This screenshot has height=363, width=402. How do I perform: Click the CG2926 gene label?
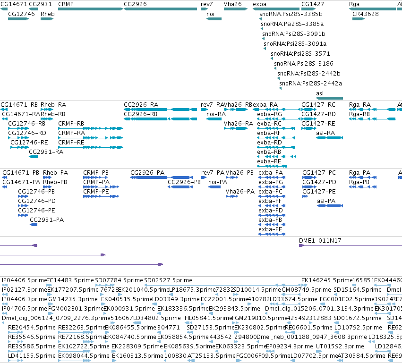click(x=136, y=4)
